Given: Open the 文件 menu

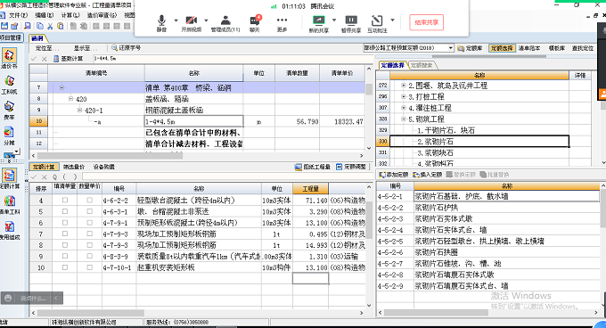Looking at the screenshot, I should pyautogui.click(x=18, y=15).
